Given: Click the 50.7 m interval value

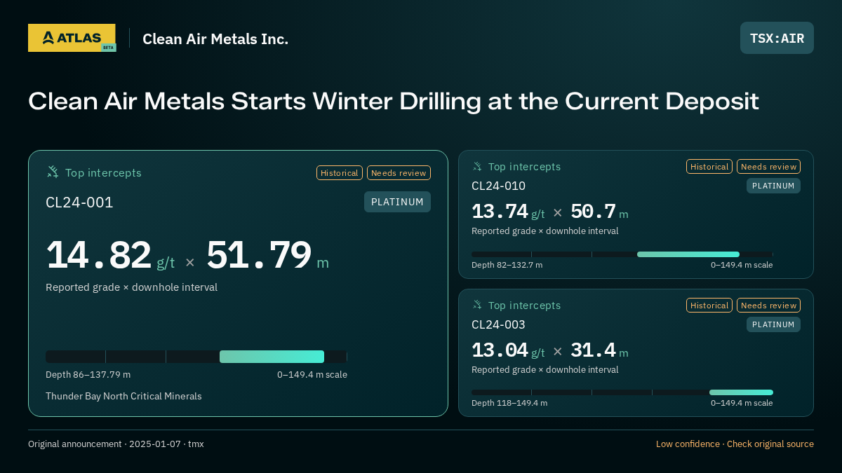Looking at the screenshot, I should tap(599, 212).
